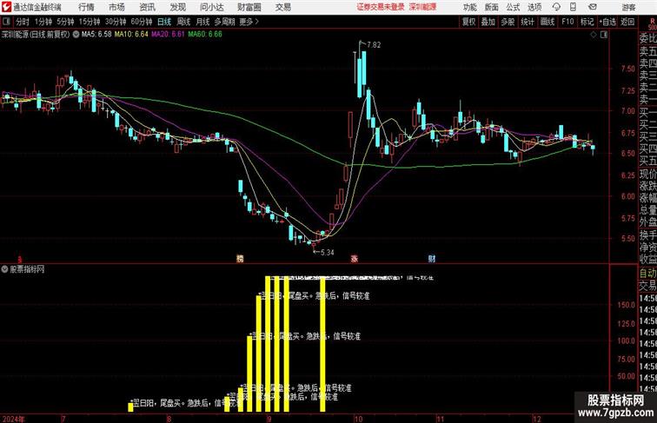Toggle the left sidebar panel icon
Viewport: 657px width, 423px height.
[x=6, y=22]
